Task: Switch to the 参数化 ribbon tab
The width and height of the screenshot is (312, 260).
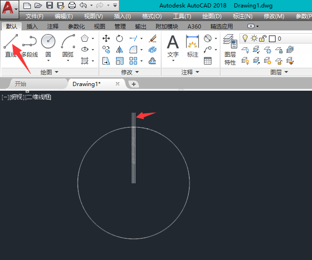Action: (76, 26)
